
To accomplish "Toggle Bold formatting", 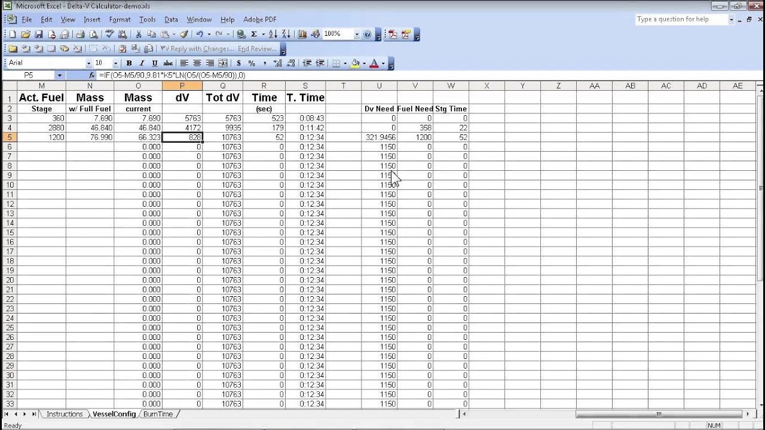I will coord(129,63).
